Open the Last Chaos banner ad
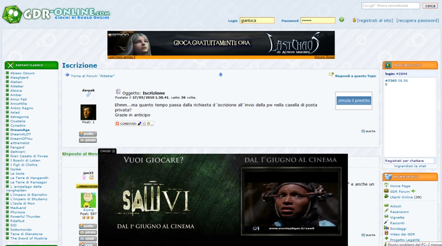This screenshot has height=246, width=442. click(x=221, y=43)
